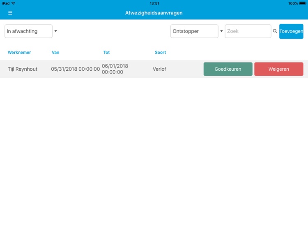Click the search magnifier icon
The height and width of the screenshot is (231, 308).
click(275, 31)
